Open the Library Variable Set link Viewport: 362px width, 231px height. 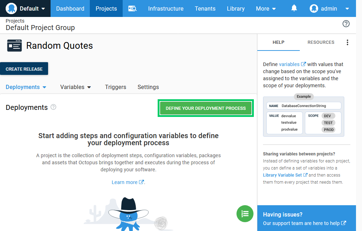285,175
